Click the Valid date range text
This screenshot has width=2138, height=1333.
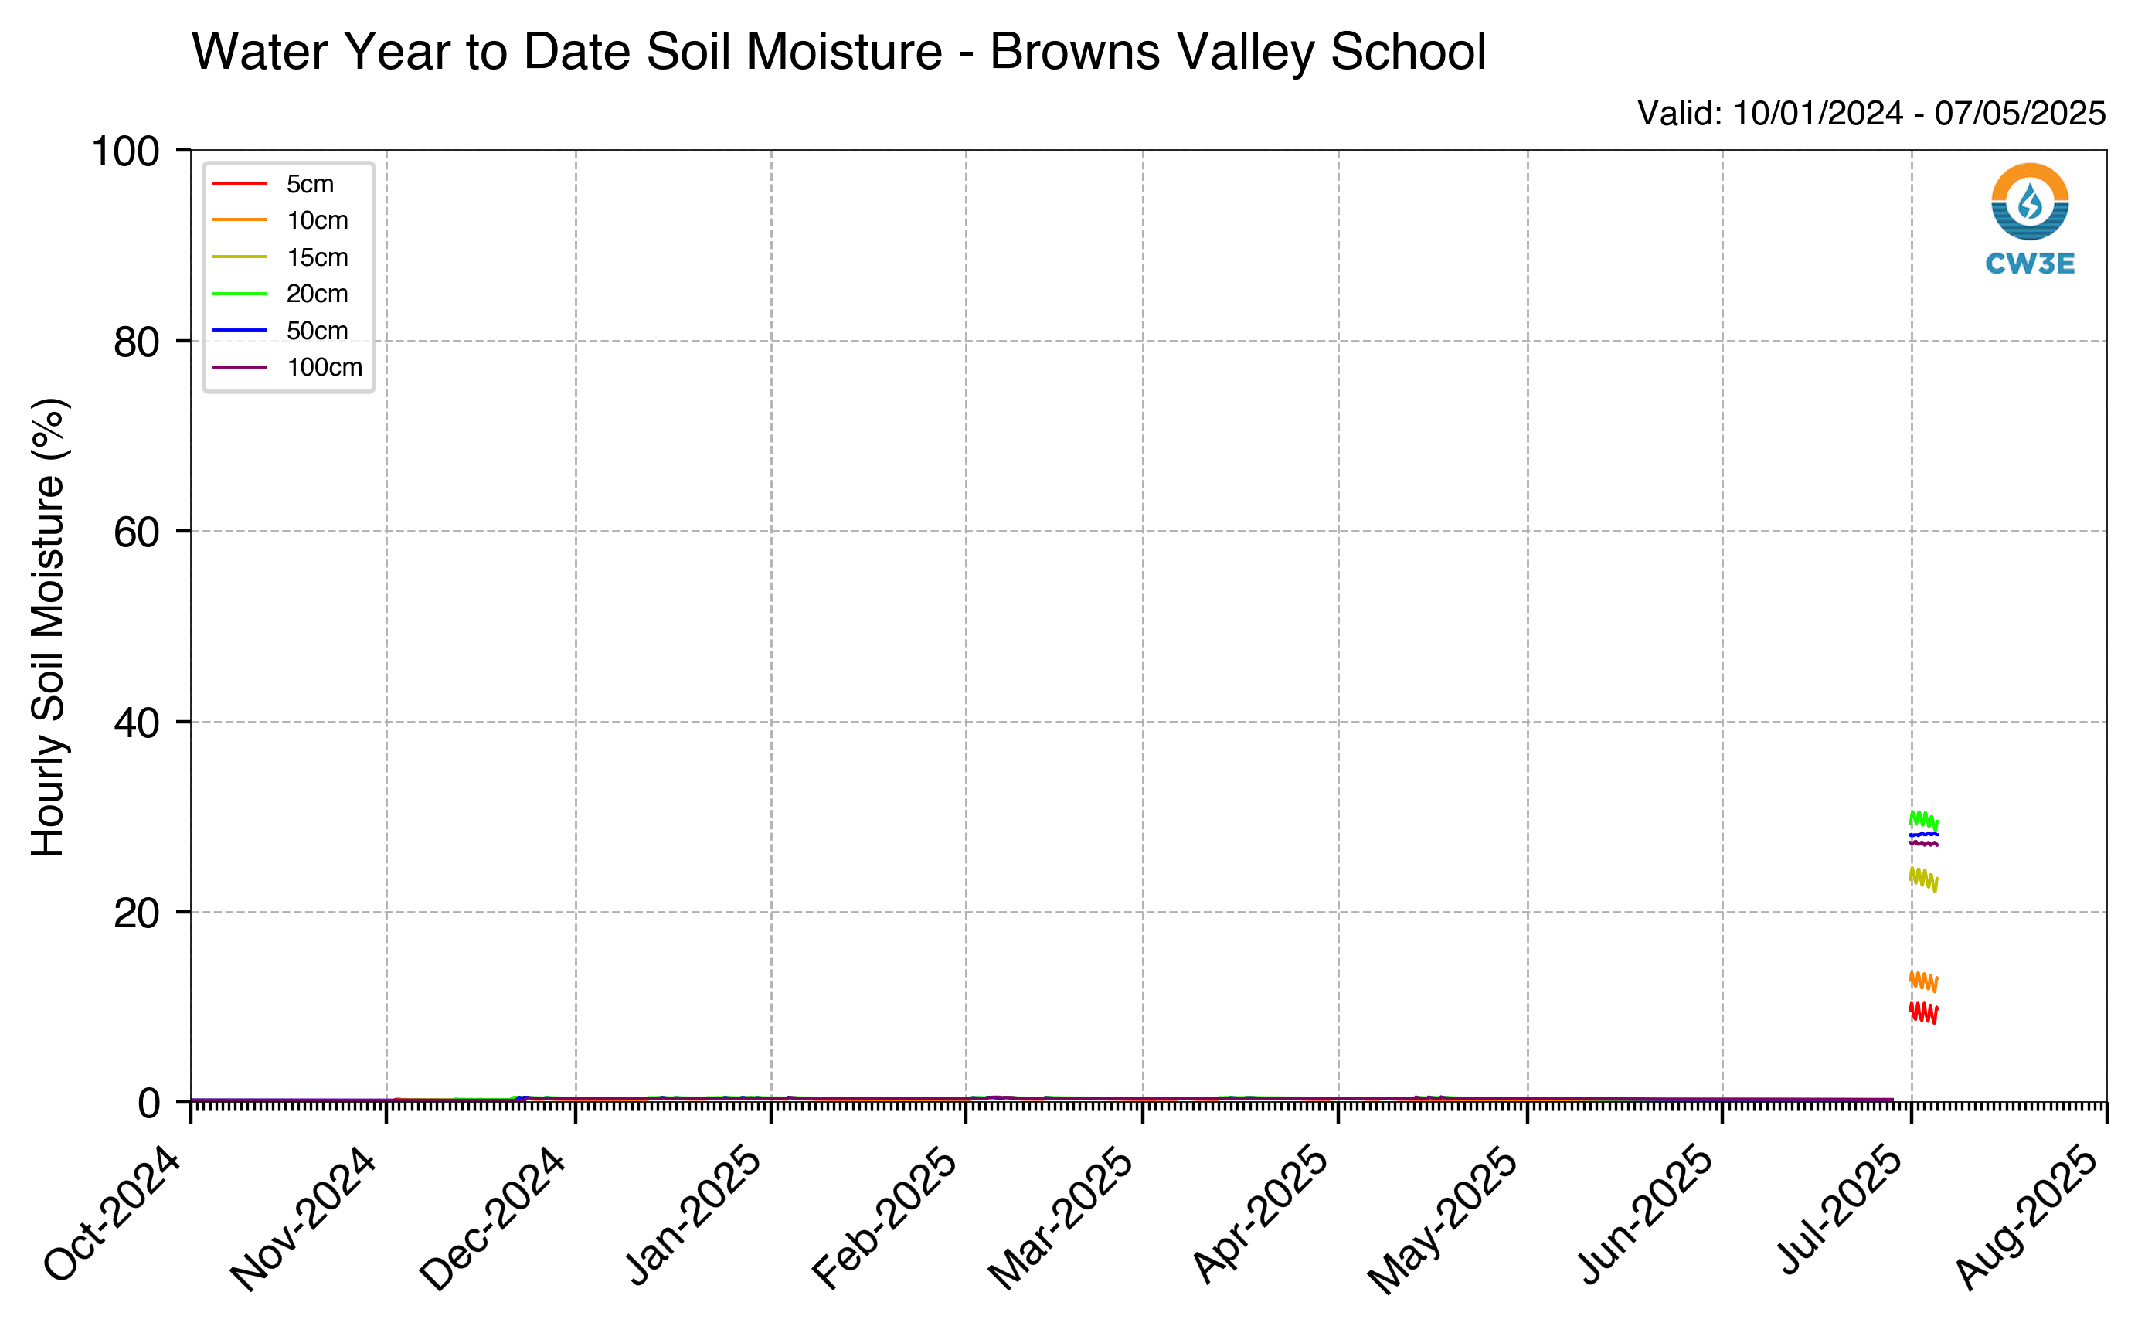click(x=1871, y=113)
